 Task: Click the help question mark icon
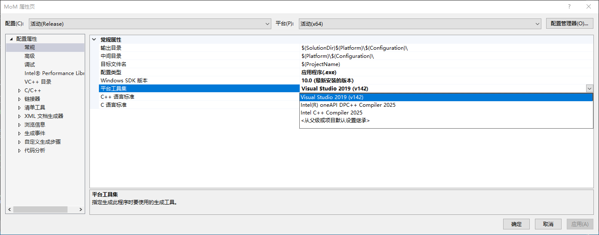click(x=569, y=6)
